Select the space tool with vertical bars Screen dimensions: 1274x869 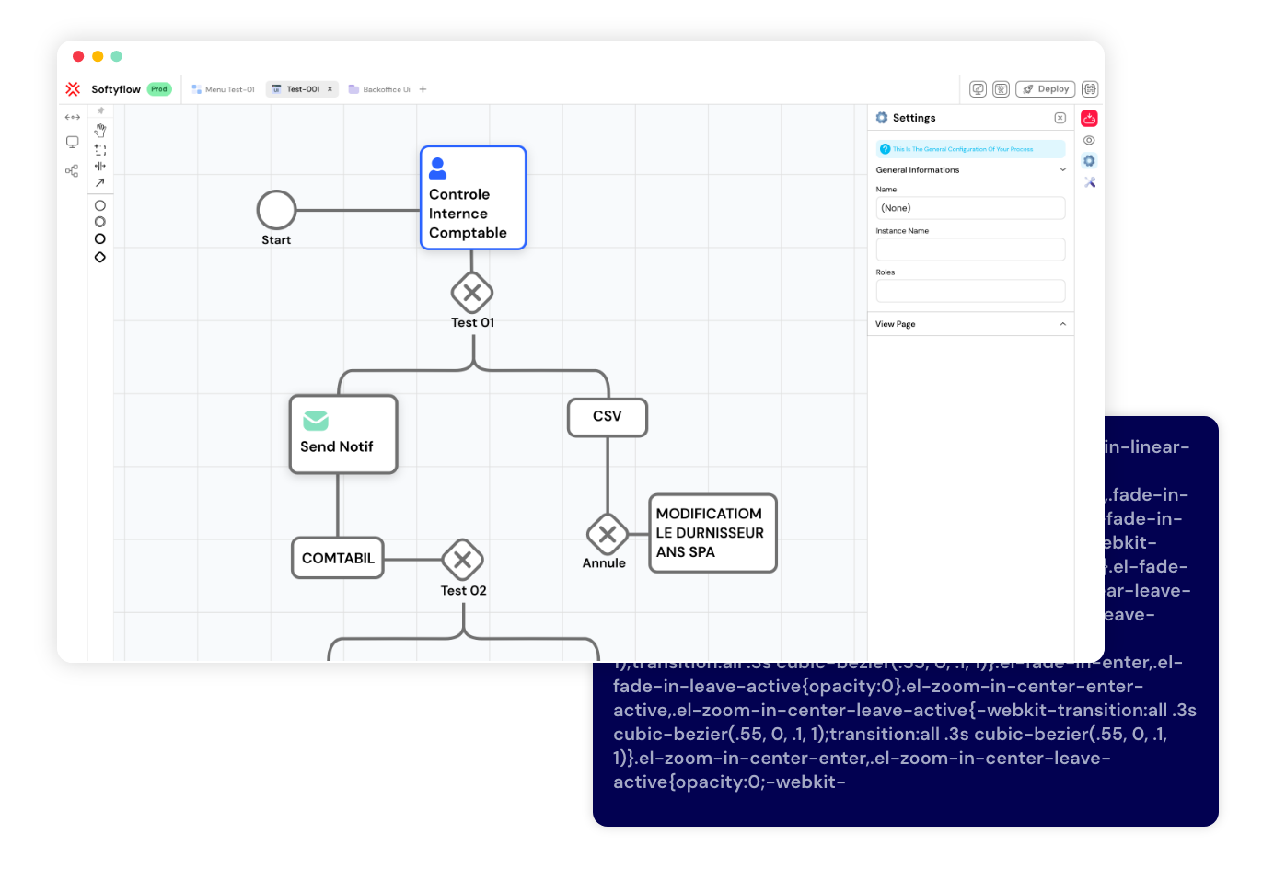100,166
